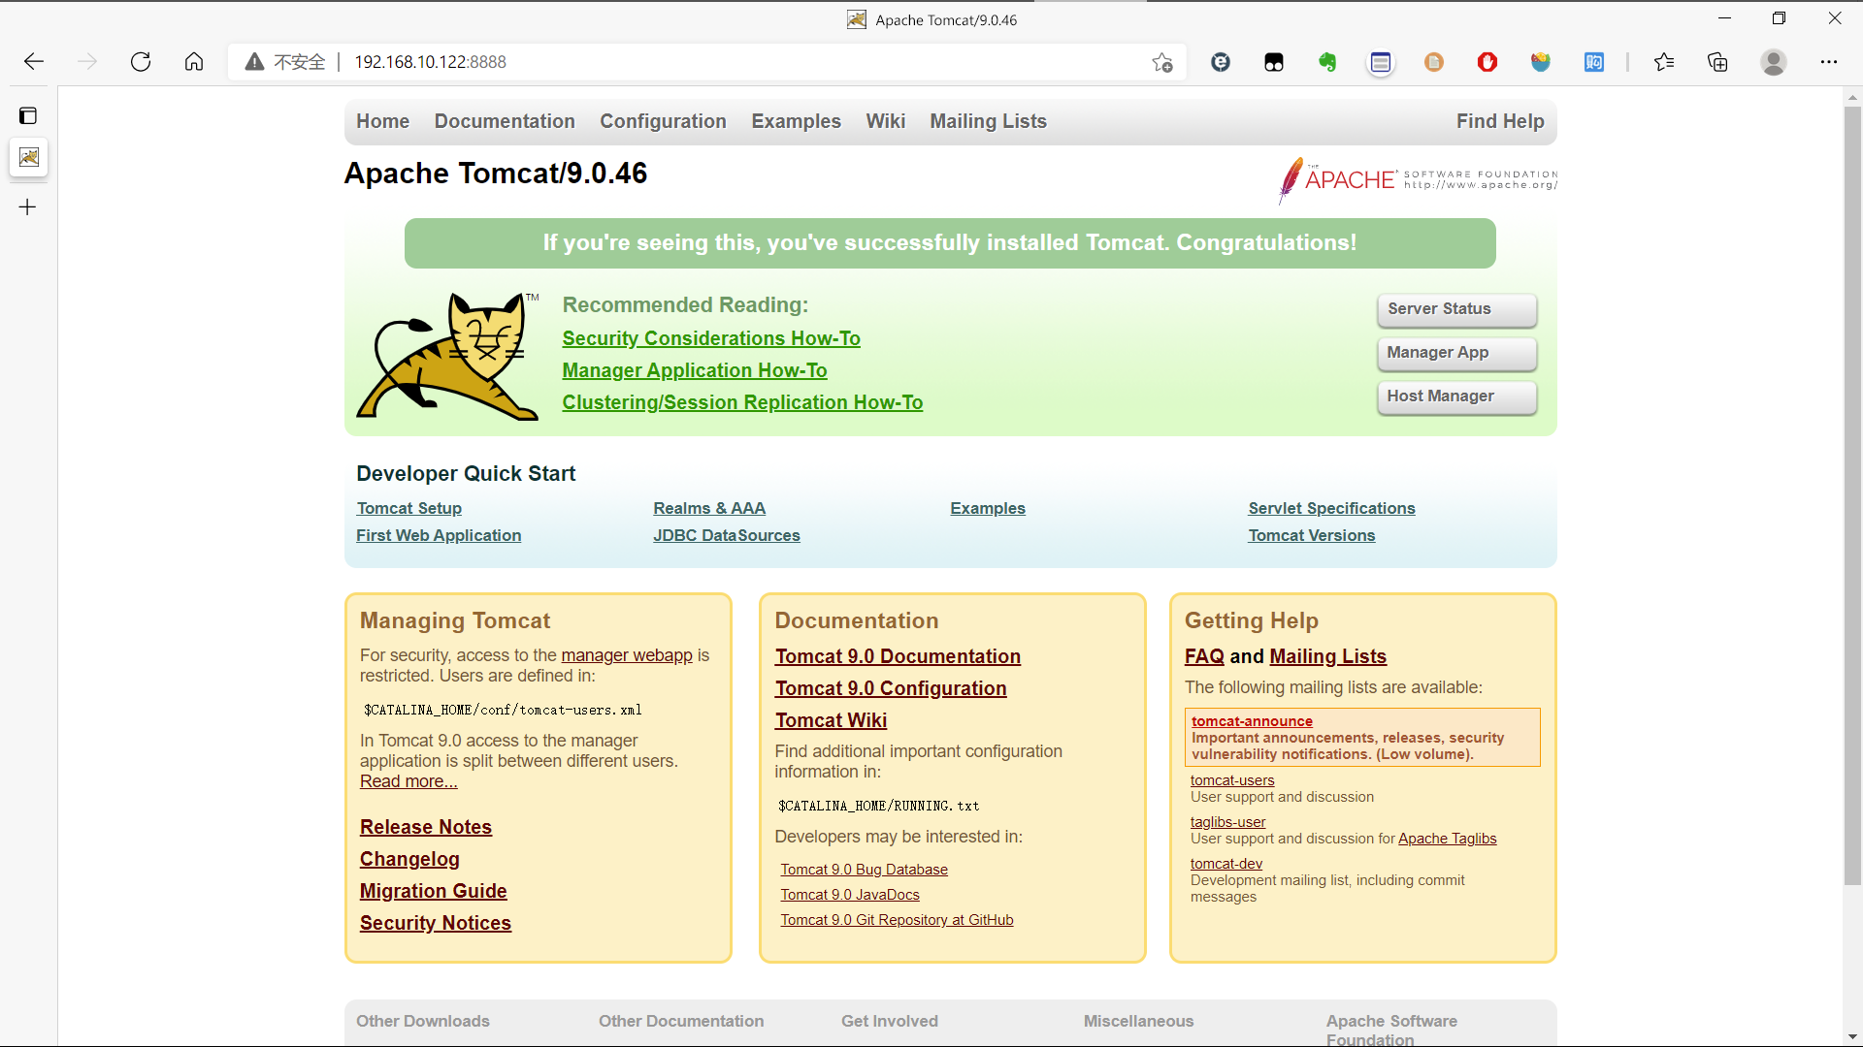Viewport: 1863px width, 1047px height.
Task: Open the favorites list
Action: (x=1664, y=62)
